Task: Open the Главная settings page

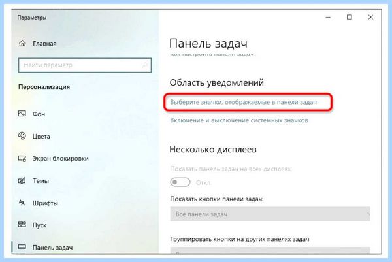Action: click(x=44, y=44)
